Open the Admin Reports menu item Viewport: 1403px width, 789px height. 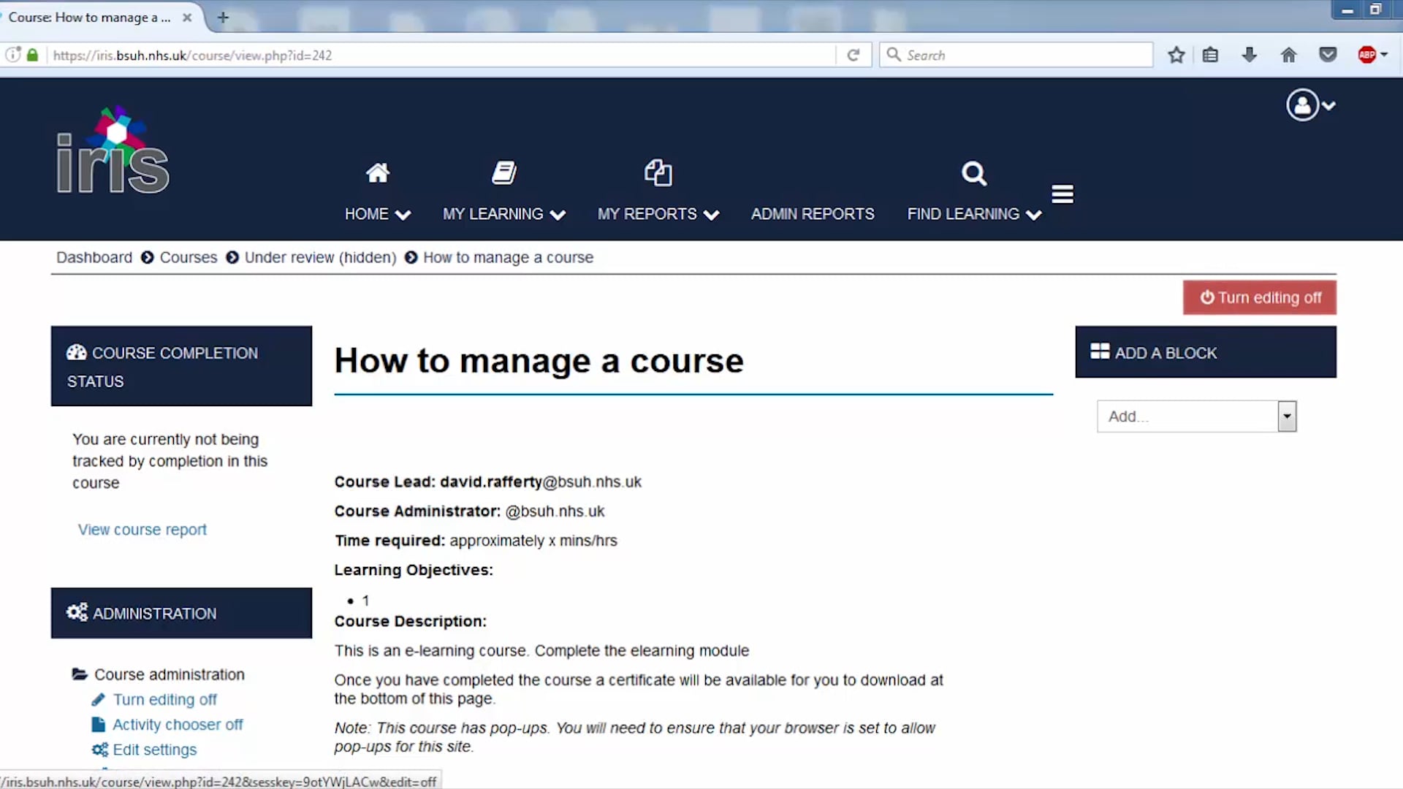click(x=812, y=214)
